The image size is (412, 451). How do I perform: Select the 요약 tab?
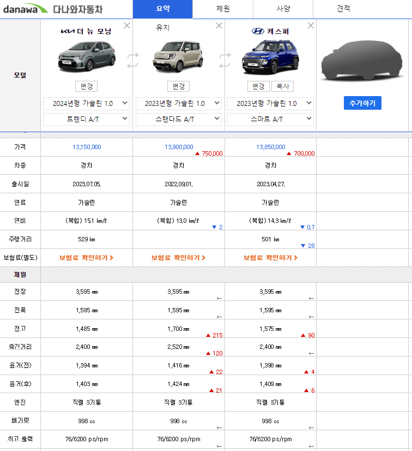163,9
